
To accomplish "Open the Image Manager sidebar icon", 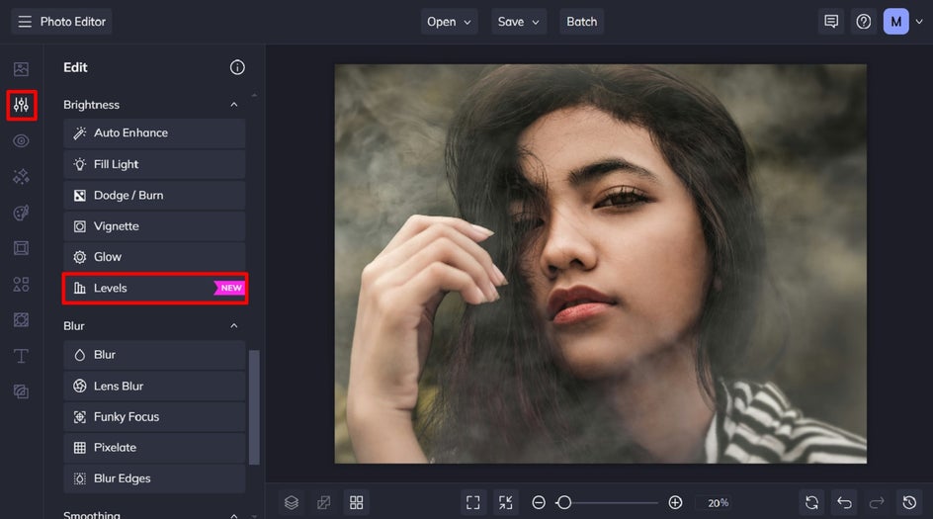I will 21,69.
